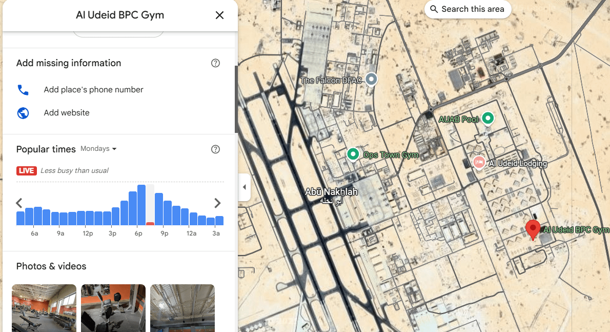Click the Less busy than usual text
The height and width of the screenshot is (332, 610).
74,170
